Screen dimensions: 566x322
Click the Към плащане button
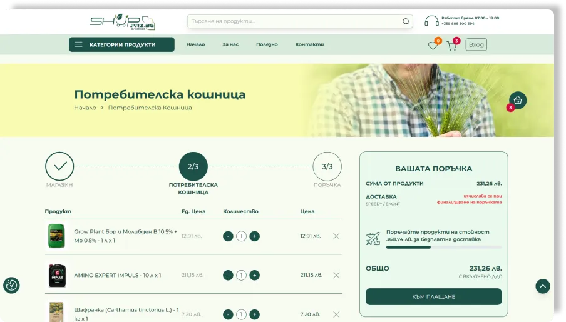[x=433, y=297]
